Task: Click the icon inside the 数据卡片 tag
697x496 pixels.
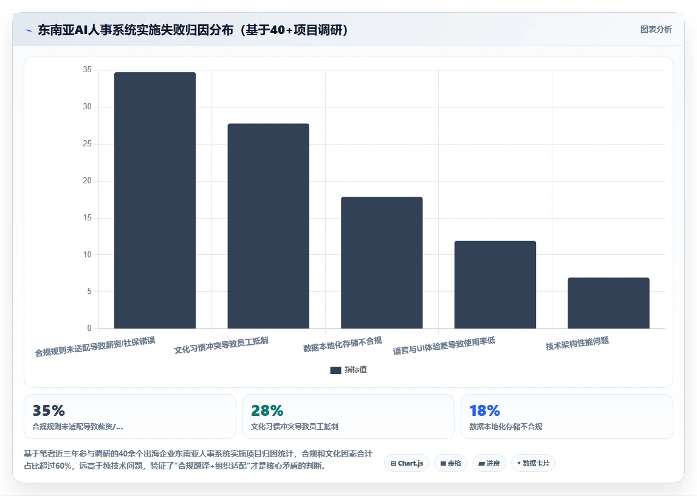Action: tap(519, 463)
